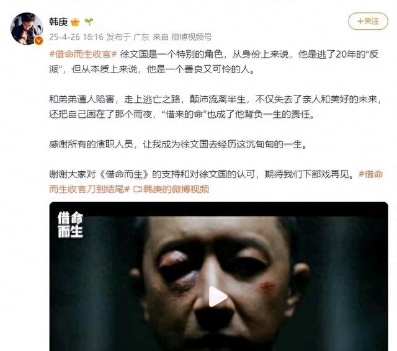Open the #借命而生收官# hashtag

click(83, 54)
